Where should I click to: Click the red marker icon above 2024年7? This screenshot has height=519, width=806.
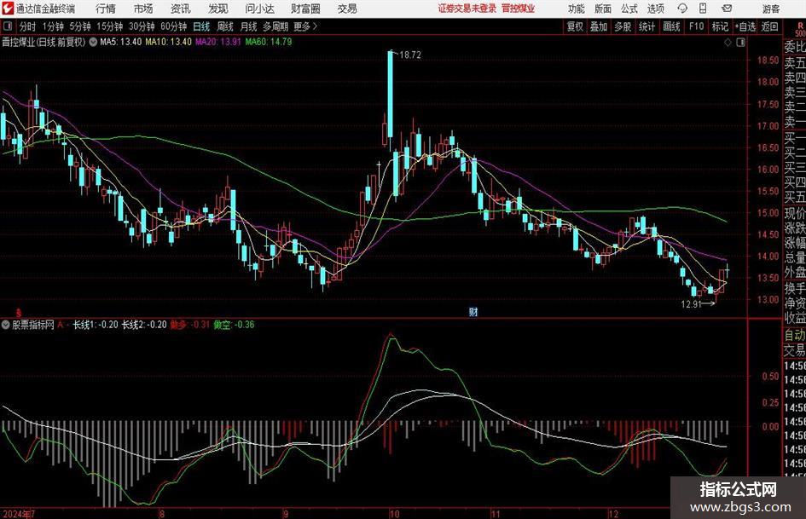click(19, 313)
